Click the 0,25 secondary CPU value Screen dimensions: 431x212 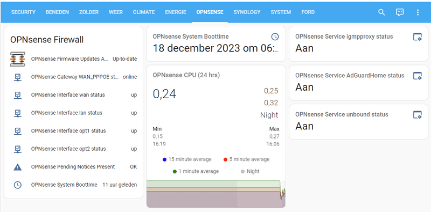pos(271,91)
